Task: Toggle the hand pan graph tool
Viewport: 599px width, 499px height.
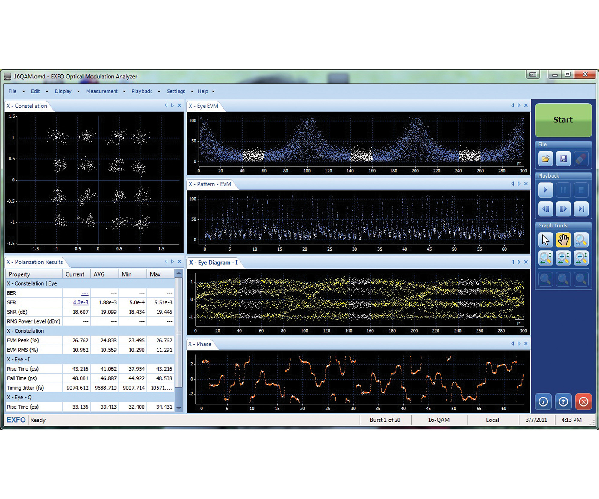Action: (563, 240)
